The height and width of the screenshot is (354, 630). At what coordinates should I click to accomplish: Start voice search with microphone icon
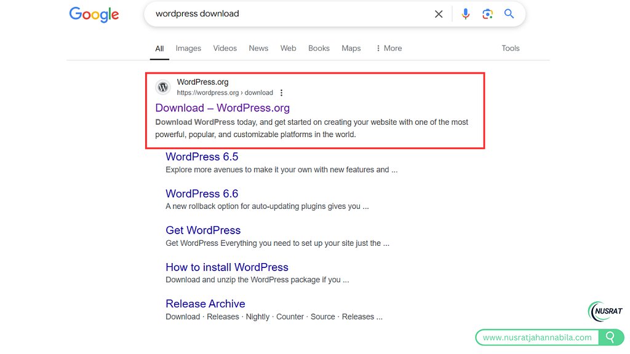coord(465,14)
